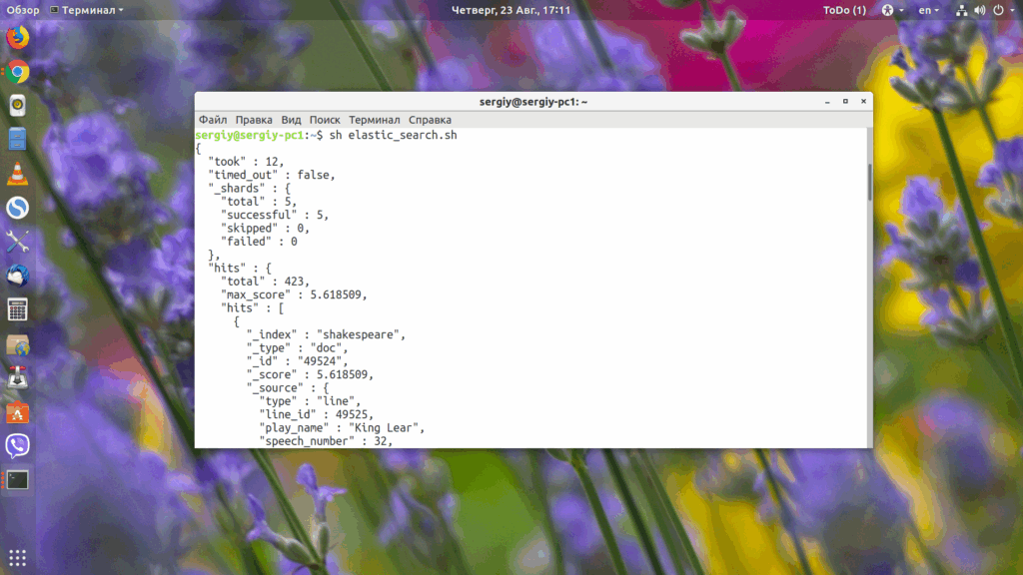1023x575 pixels.
Task: Open the system tools wrench icon
Action: tap(18, 242)
